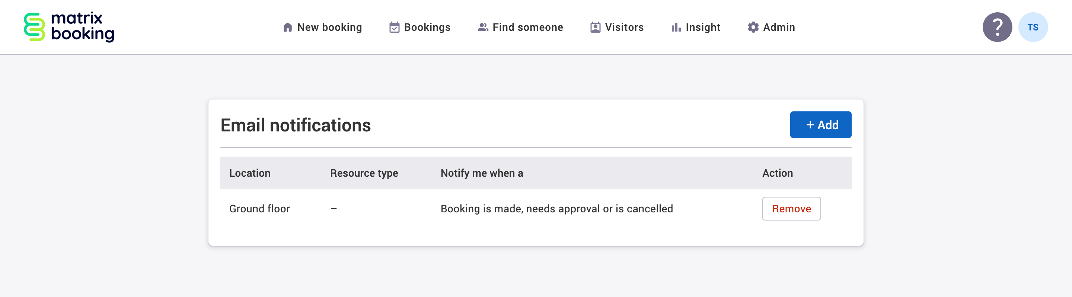Click the Location column header
This screenshot has height=297, width=1072.
point(250,173)
